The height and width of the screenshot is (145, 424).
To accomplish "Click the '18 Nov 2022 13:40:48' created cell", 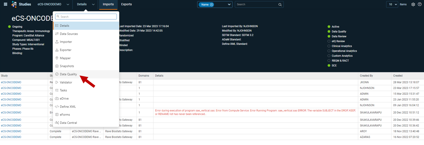I will 406,131.
